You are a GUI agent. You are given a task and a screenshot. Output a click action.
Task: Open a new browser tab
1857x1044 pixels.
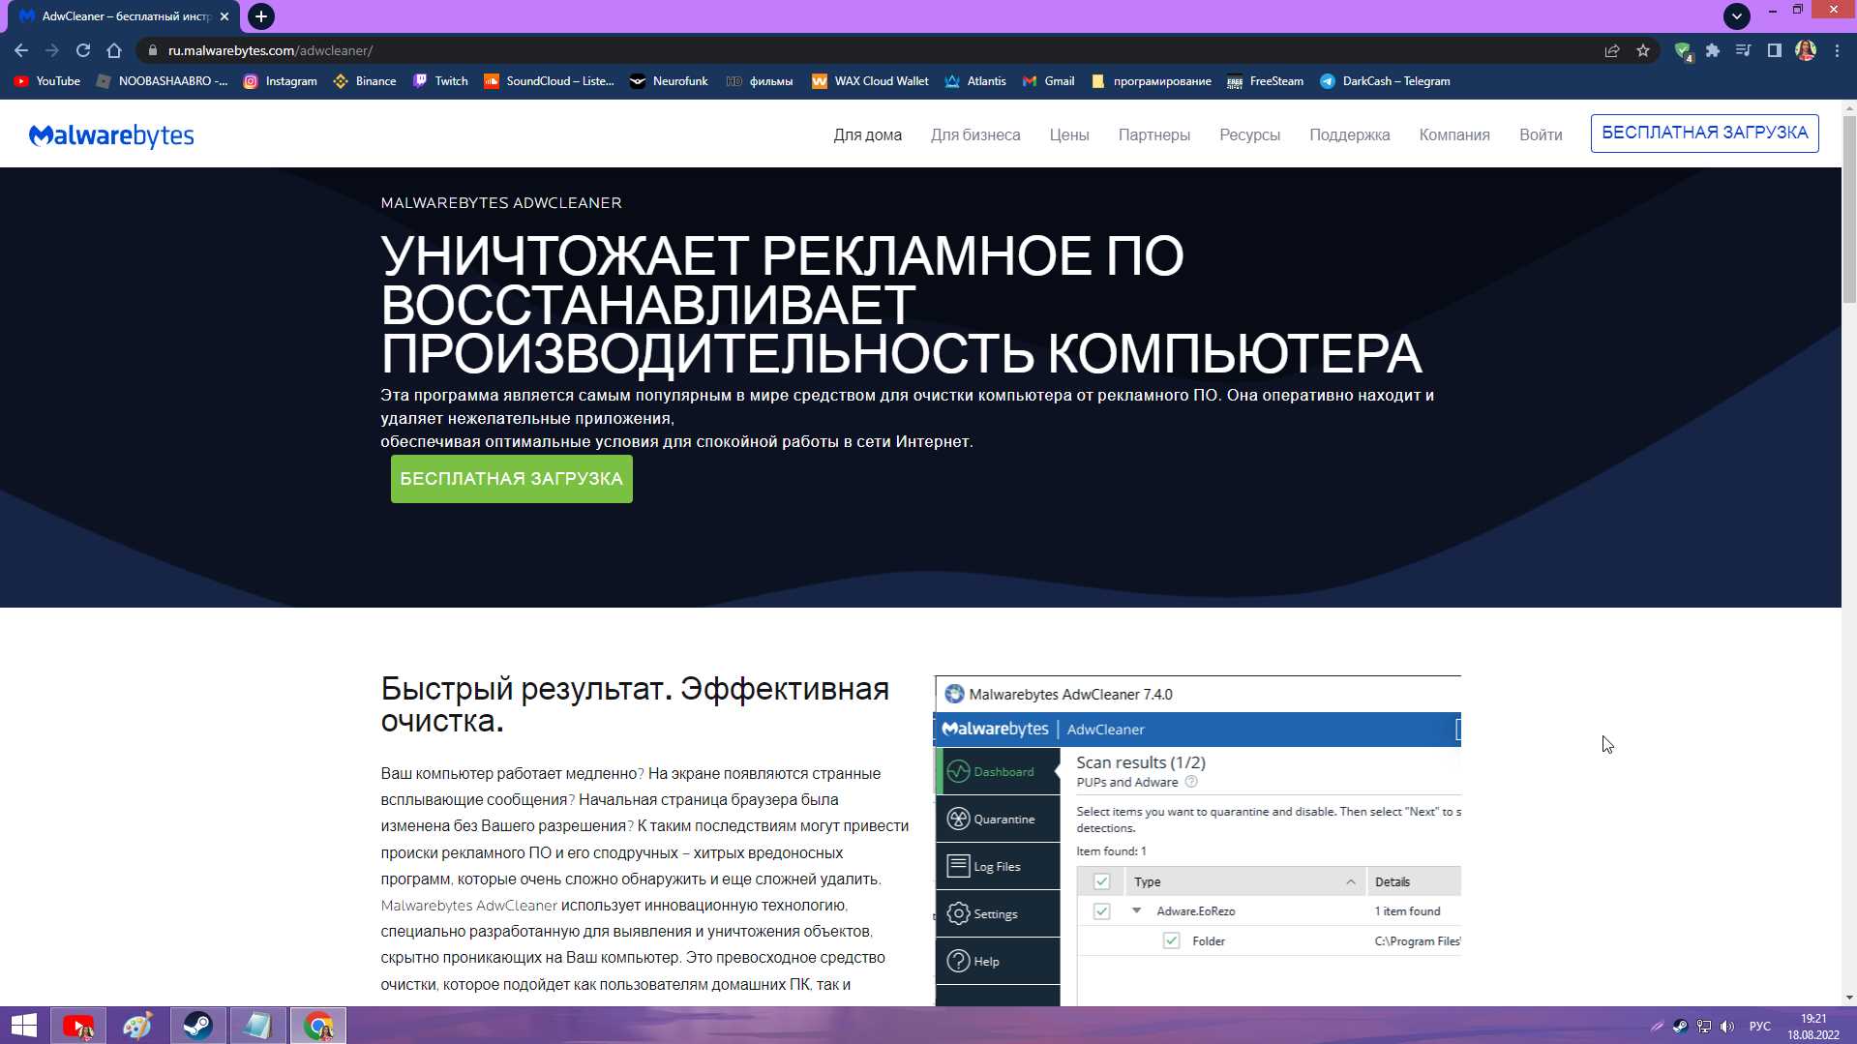[261, 16]
